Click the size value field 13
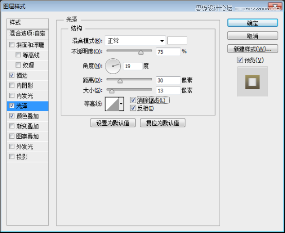285x233 pixels. 168,91
